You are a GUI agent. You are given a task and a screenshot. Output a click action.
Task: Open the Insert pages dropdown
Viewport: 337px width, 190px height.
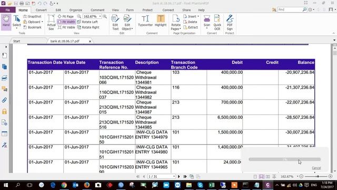[198, 16]
